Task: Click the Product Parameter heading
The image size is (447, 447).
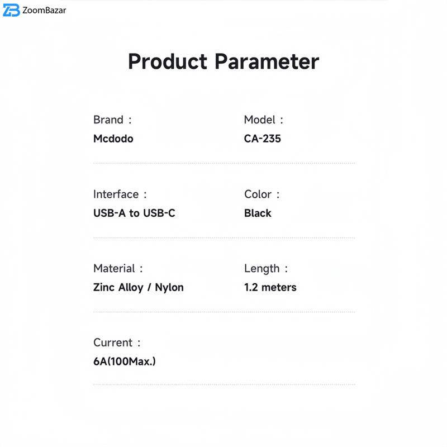Action: click(223, 61)
